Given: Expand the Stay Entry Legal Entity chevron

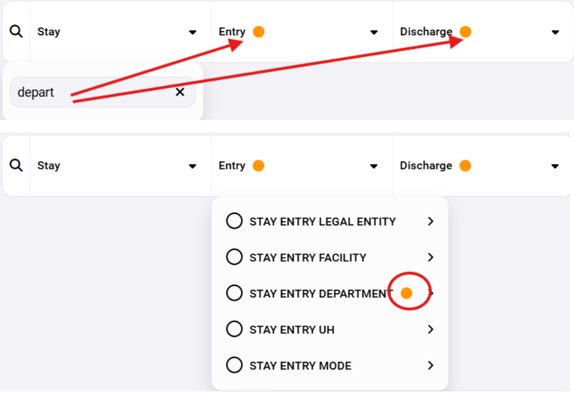Looking at the screenshot, I should (431, 221).
